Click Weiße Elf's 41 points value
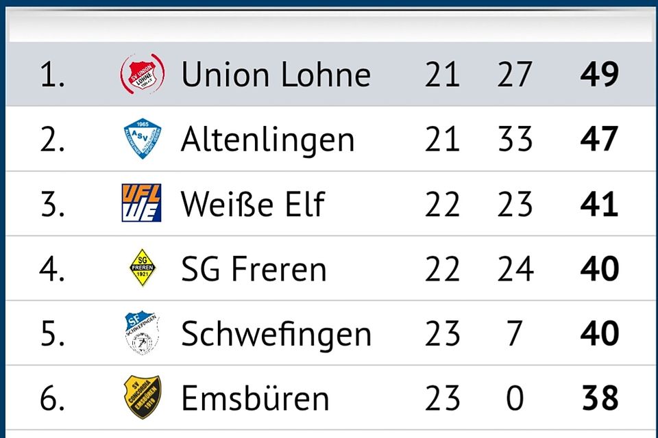658x438 pixels. [x=599, y=204]
